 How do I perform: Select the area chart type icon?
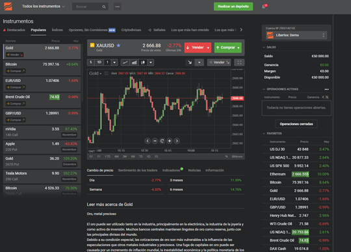(x=134, y=62)
